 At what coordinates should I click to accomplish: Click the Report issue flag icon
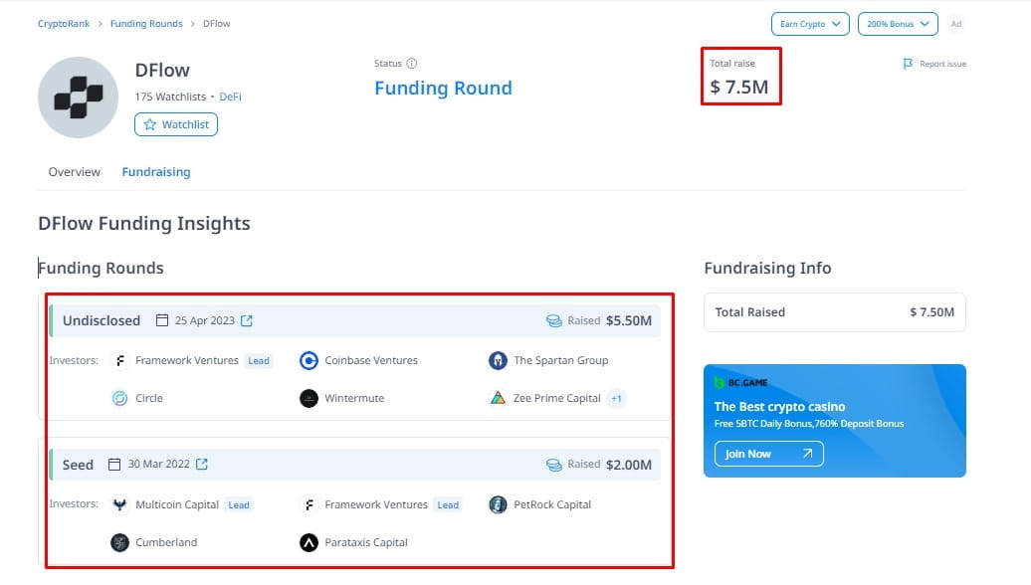[x=909, y=63]
